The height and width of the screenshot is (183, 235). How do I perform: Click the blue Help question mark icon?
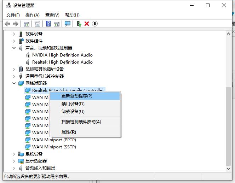coord(48,24)
